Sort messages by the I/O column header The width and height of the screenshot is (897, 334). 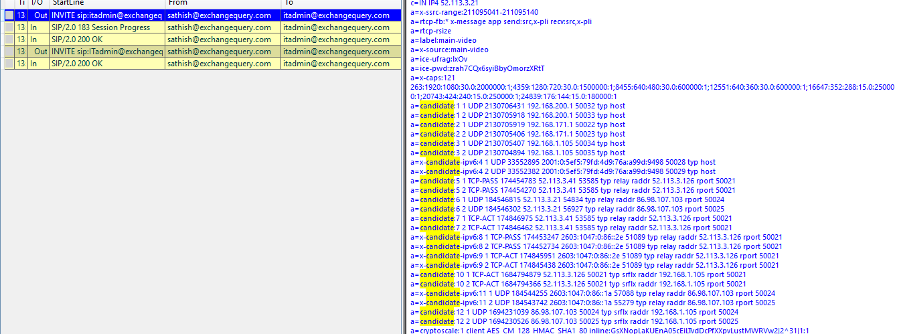[x=37, y=3]
